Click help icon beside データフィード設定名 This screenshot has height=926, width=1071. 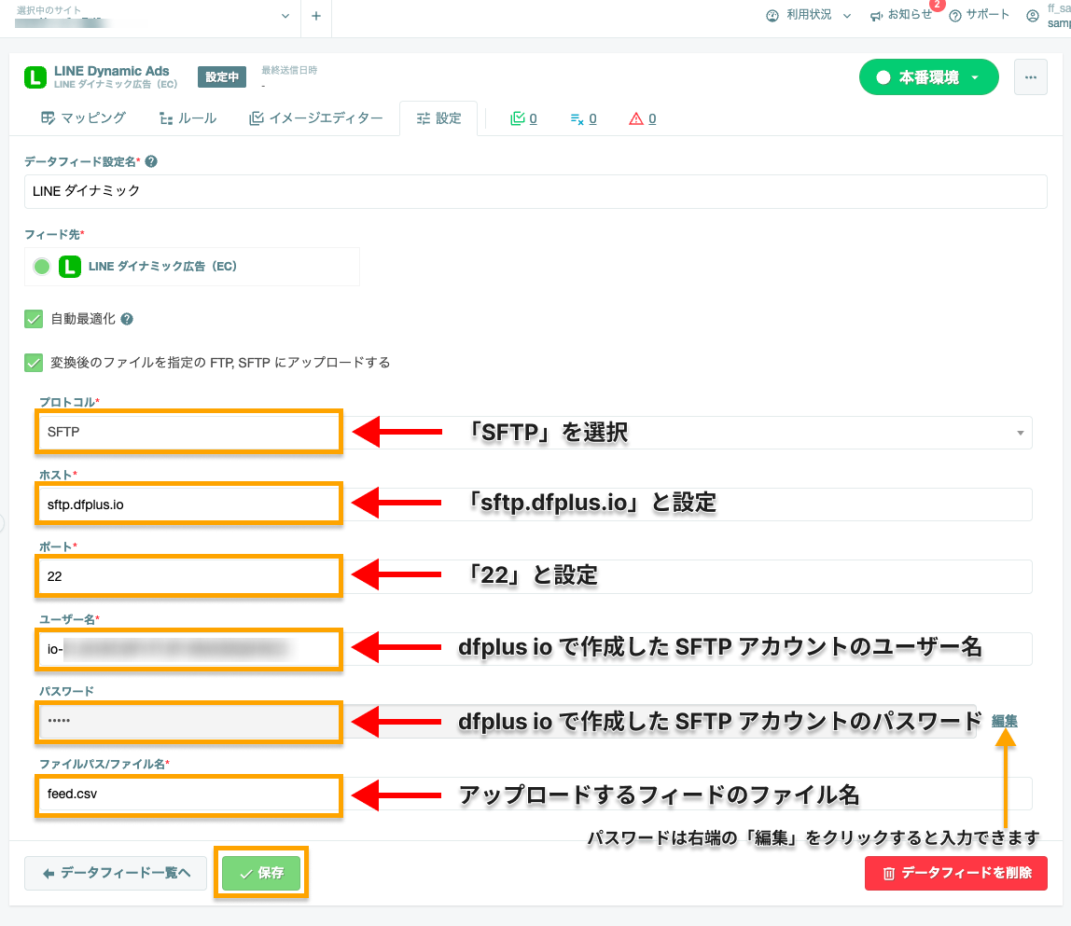pos(152,161)
